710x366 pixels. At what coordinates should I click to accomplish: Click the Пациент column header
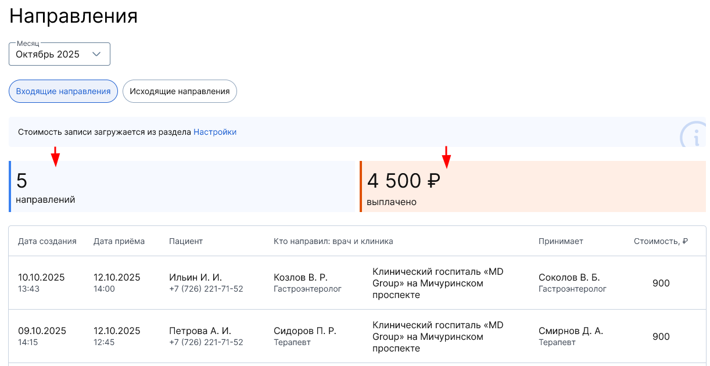[x=186, y=241]
